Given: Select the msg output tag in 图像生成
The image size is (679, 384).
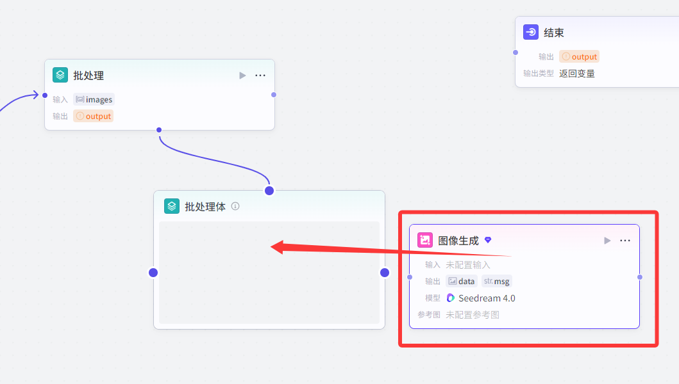Looking at the screenshot, I should pyautogui.click(x=497, y=281).
